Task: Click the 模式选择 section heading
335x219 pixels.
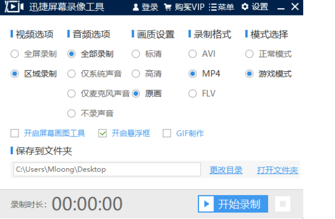Action: click(x=269, y=34)
